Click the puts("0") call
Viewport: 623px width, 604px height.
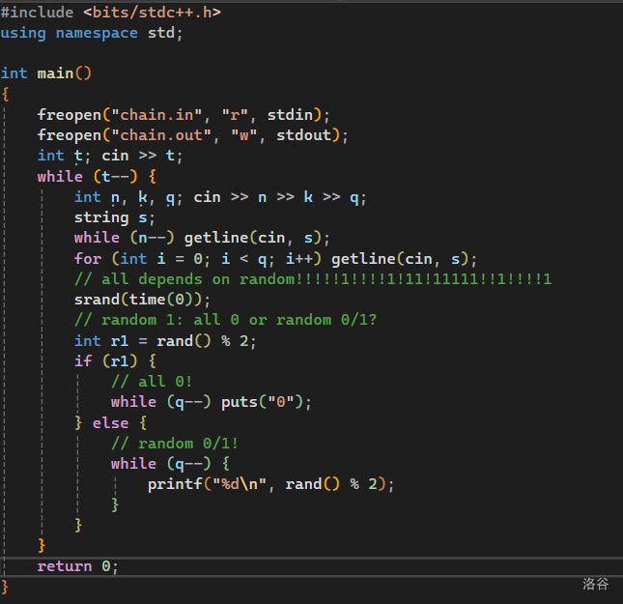coord(267,402)
